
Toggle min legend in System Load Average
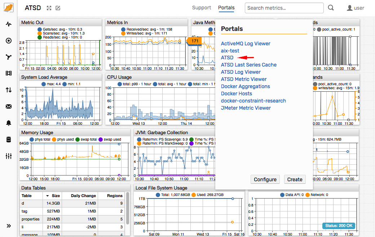[x=71, y=84]
